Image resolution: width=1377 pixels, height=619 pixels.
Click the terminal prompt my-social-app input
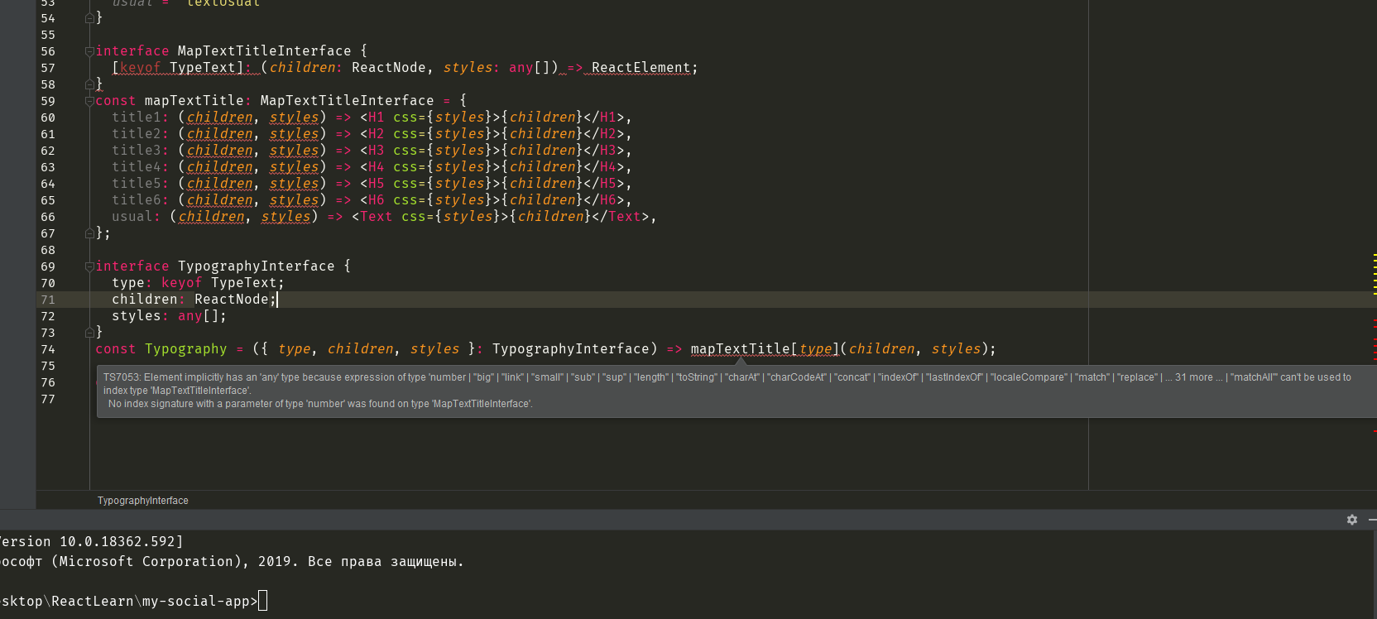[133, 601]
